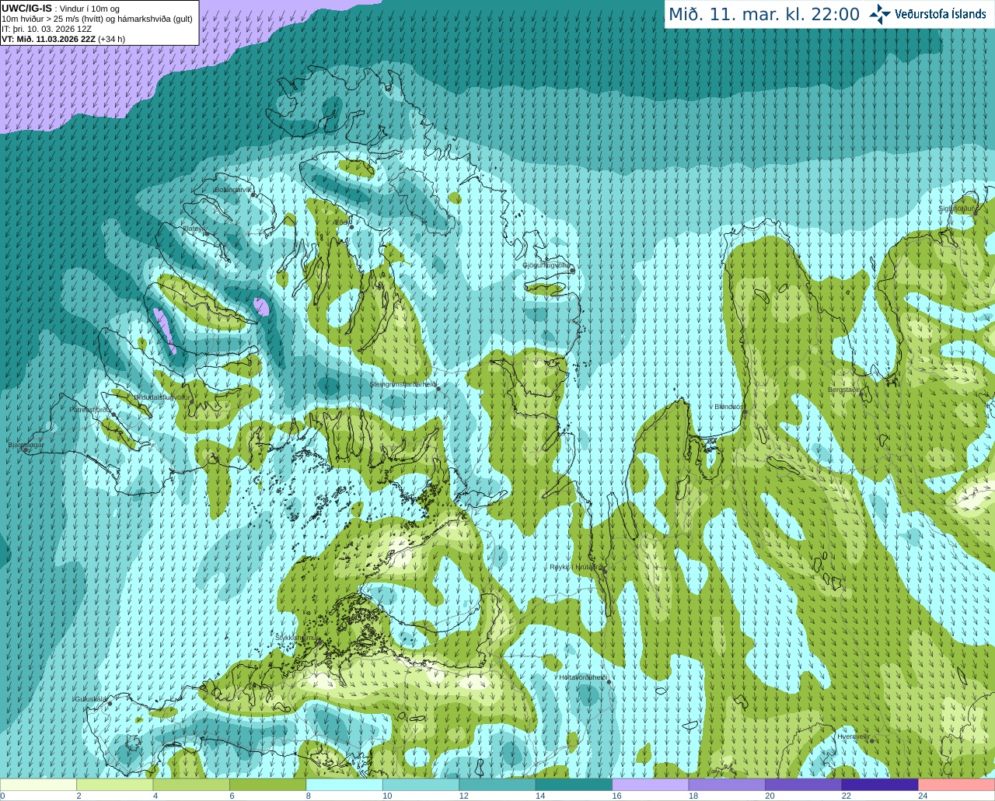Viewport: 995px width, 801px height.
Task: Click the date heading 'Mið. 11. mar. kl. 22:00'
Action: [x=764, y=15]
